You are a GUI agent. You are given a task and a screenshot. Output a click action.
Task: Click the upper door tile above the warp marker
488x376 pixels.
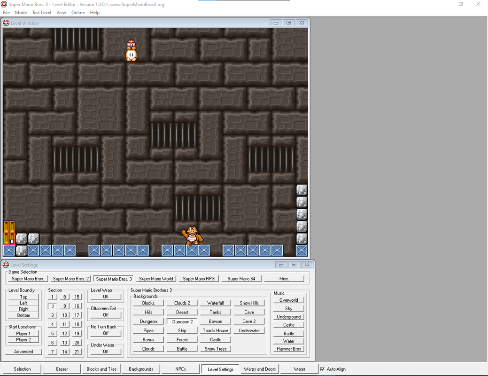(9, 227)
